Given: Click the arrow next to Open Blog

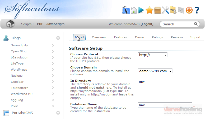Looking at the screenshot, I should click(53, 51).
